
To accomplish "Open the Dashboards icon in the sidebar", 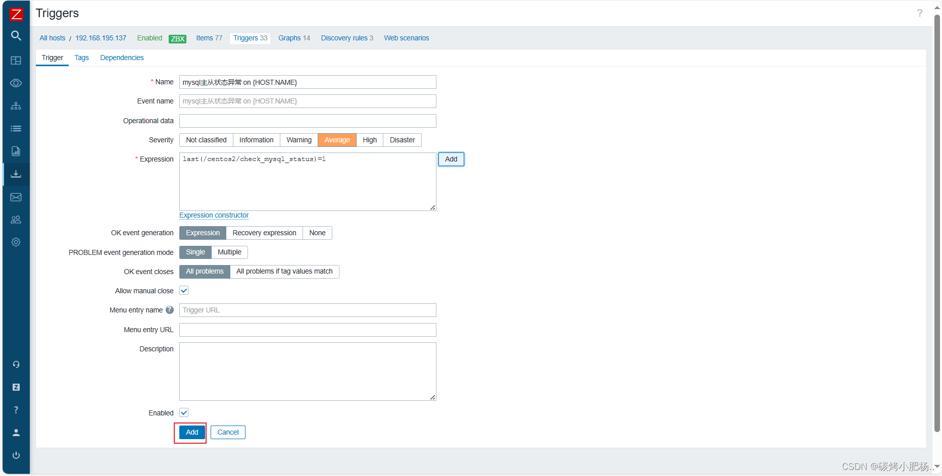I will pyautogui.click(x=16, y=61).
